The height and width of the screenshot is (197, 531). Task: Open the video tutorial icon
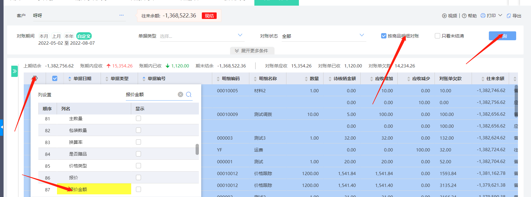(x=444, y=16)
